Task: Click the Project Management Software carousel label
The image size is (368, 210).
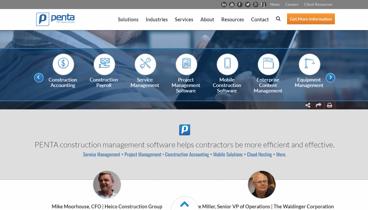Action: (186, 85)
